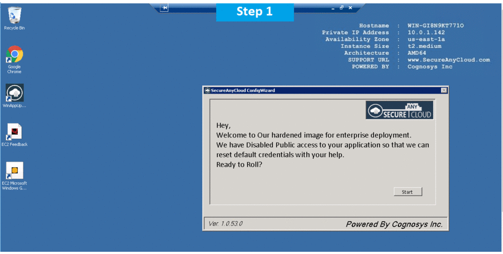Click the www.SecureAnyCloud.com support URL text
503x254 pixels.
[x=448, y=60]
